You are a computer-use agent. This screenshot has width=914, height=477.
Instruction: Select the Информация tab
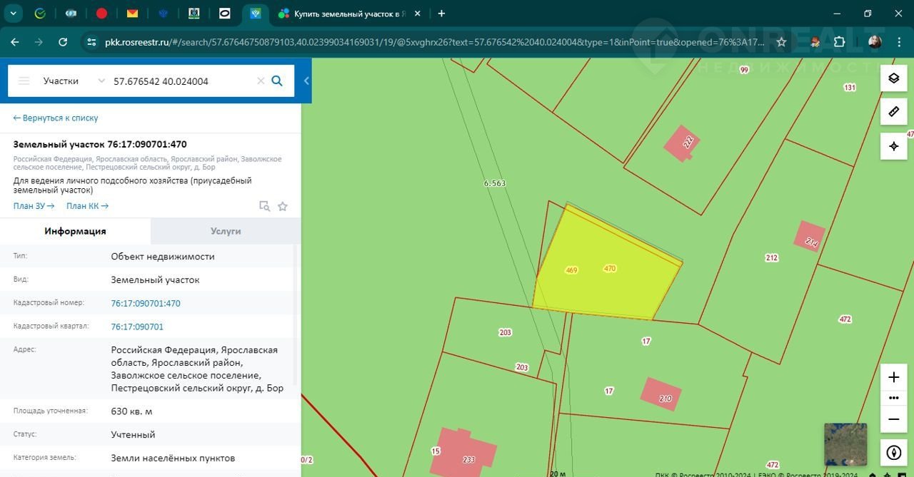[x=75, y=231]
